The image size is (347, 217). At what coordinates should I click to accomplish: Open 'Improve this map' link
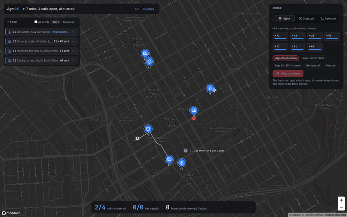click(x=335, y=215)
